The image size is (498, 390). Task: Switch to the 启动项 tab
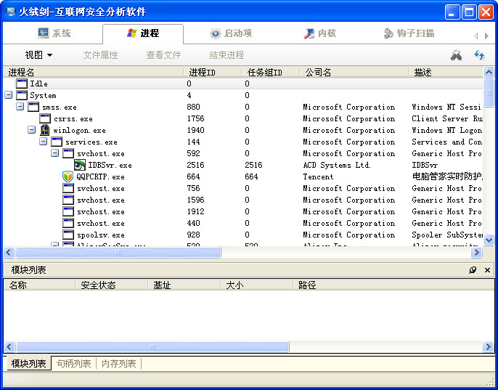(x=231, y=33)
